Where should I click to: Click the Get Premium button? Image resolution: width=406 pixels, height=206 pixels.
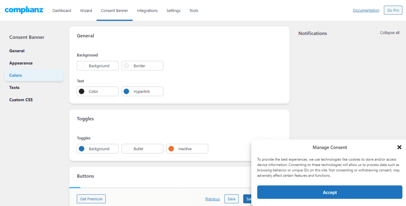point(91,199)
